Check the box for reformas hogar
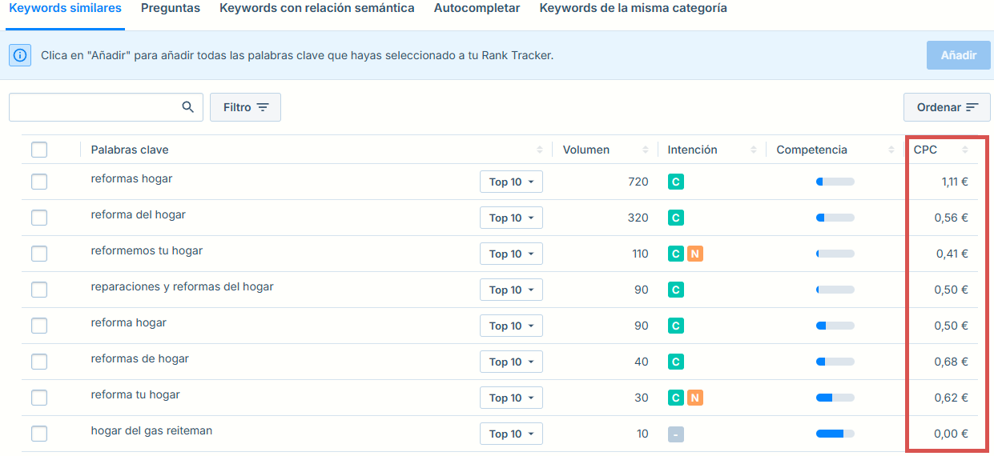The height and width of the screenshot is (456, 994). tap(39, 182)
